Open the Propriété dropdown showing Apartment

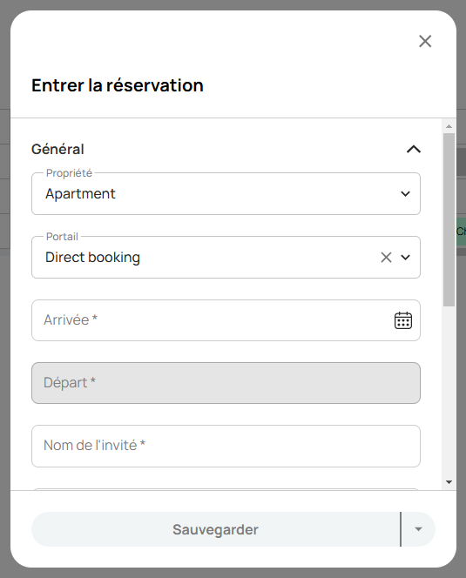point(226,194)
